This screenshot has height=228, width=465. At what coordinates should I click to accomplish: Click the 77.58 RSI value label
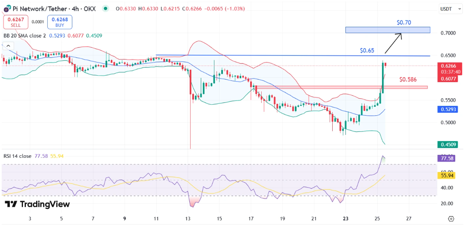pos(446,159)
